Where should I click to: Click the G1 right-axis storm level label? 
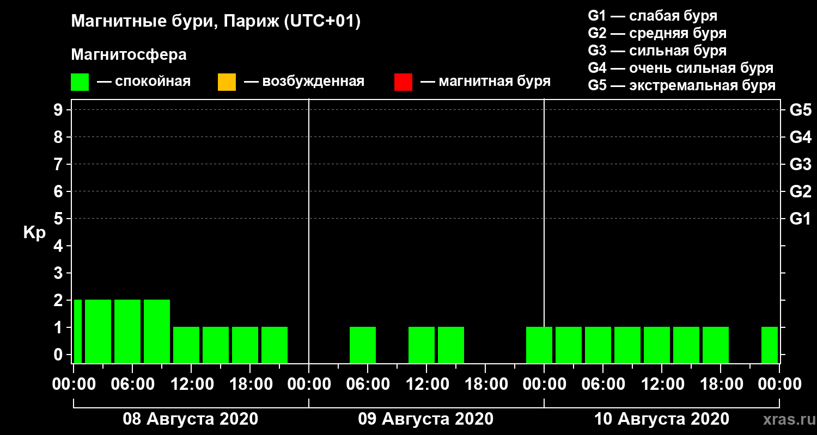point(801,219)
